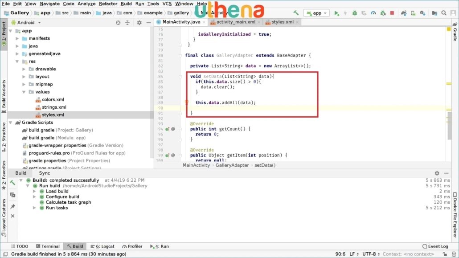The height and width of the screenshot is (258, 459).
Task: Toggle Device File Explorer panel
Action: (x=455, y=215)
